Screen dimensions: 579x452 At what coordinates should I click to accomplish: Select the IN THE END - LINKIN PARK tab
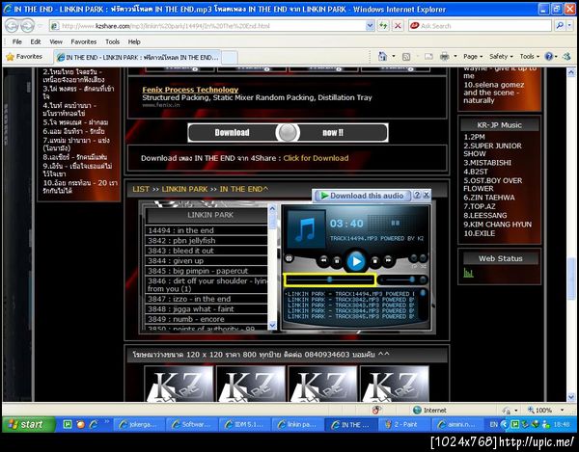coord(138,58)
